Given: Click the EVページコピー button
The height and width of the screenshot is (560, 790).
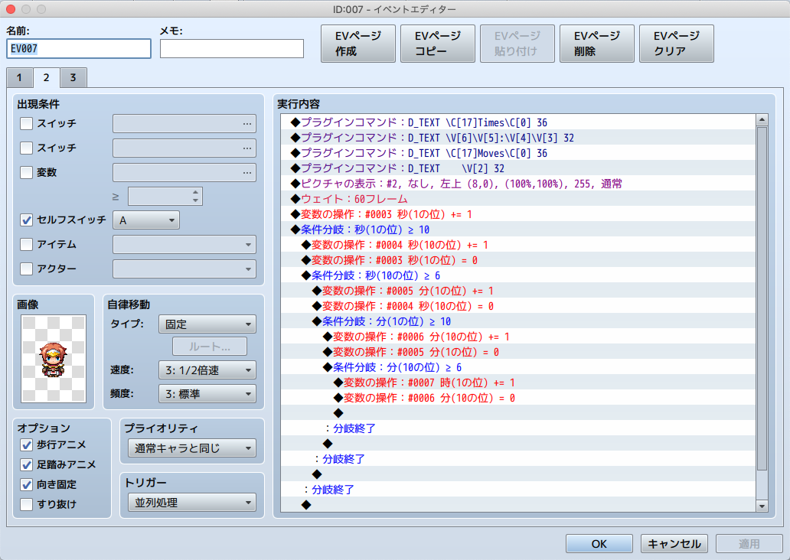Looking at the screenshot, I should [x=438, y=44].
